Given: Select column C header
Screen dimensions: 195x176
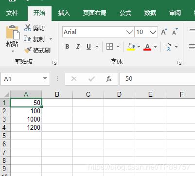Looking at the screenshot, I should [x=88, y=94].
